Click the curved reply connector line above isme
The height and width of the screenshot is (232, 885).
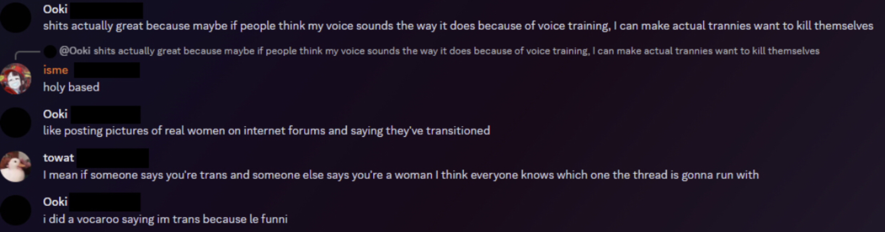(x=27, y=55)
